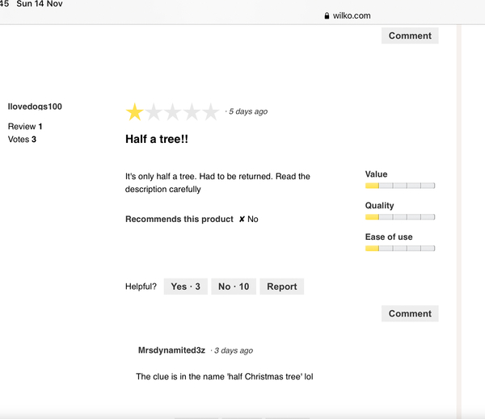485x419 pixels.
Task: Click the wilko.com address bar
Action: [x=348, y=16]
